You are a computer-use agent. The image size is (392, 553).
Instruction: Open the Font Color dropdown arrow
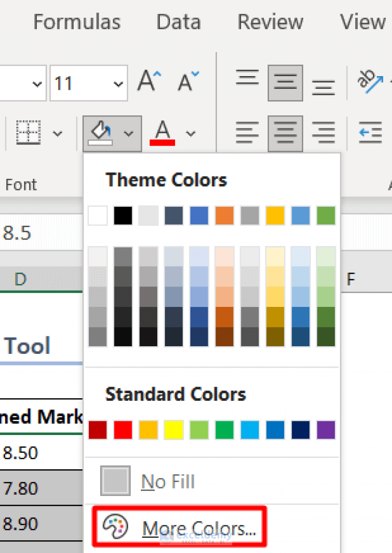pos(190,133)
